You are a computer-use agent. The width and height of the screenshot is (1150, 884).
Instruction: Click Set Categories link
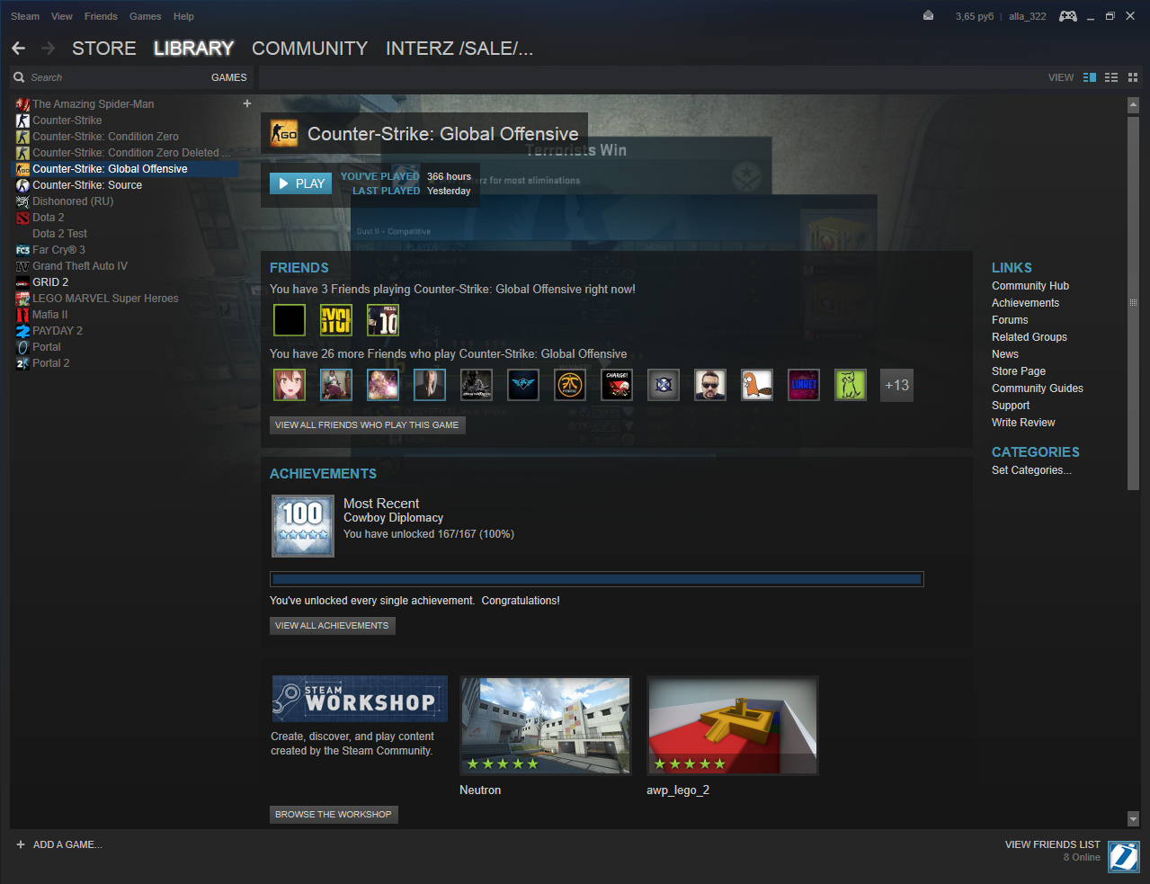click(1031, 470)
